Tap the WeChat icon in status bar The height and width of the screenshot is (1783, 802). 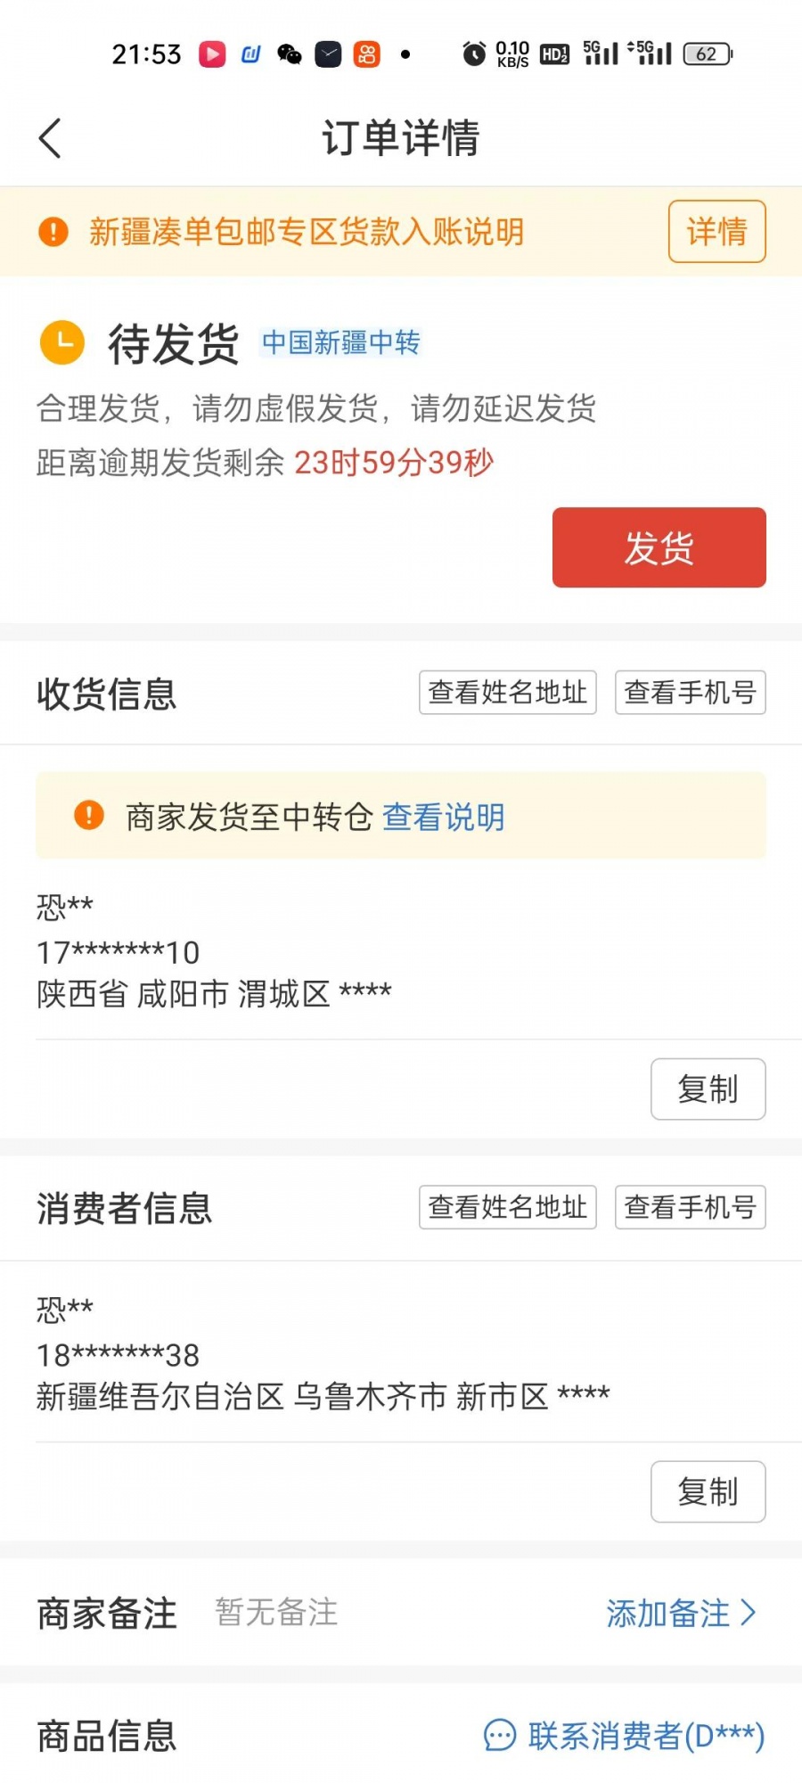290,54
